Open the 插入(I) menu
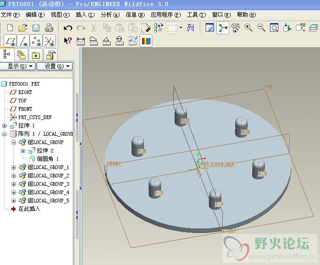This screenshot has height=265, width=320. (85, 15)
